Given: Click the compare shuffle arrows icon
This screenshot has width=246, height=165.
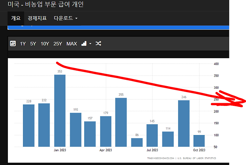Looking at the screenshot, I should 98,43.
